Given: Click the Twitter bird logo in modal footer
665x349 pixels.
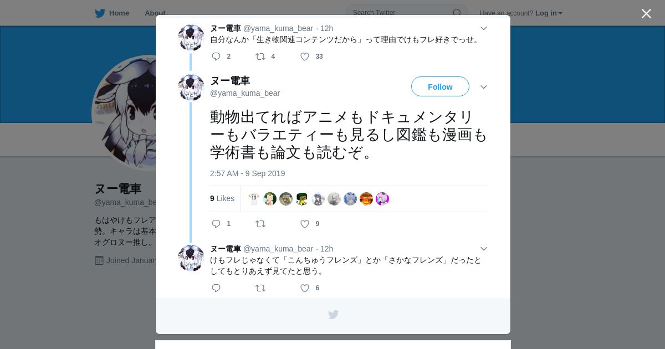Looking at the screenshot, I should click(333, 315).
